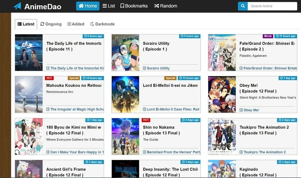Screen dimensions: 301x178
Task: Open the Obey Me! cover thumbnail
Action: tap(222, 94)
